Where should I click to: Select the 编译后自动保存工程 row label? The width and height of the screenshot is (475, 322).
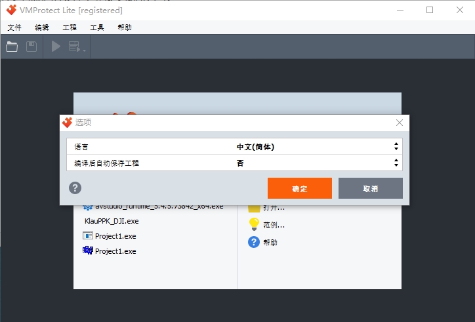106,163
